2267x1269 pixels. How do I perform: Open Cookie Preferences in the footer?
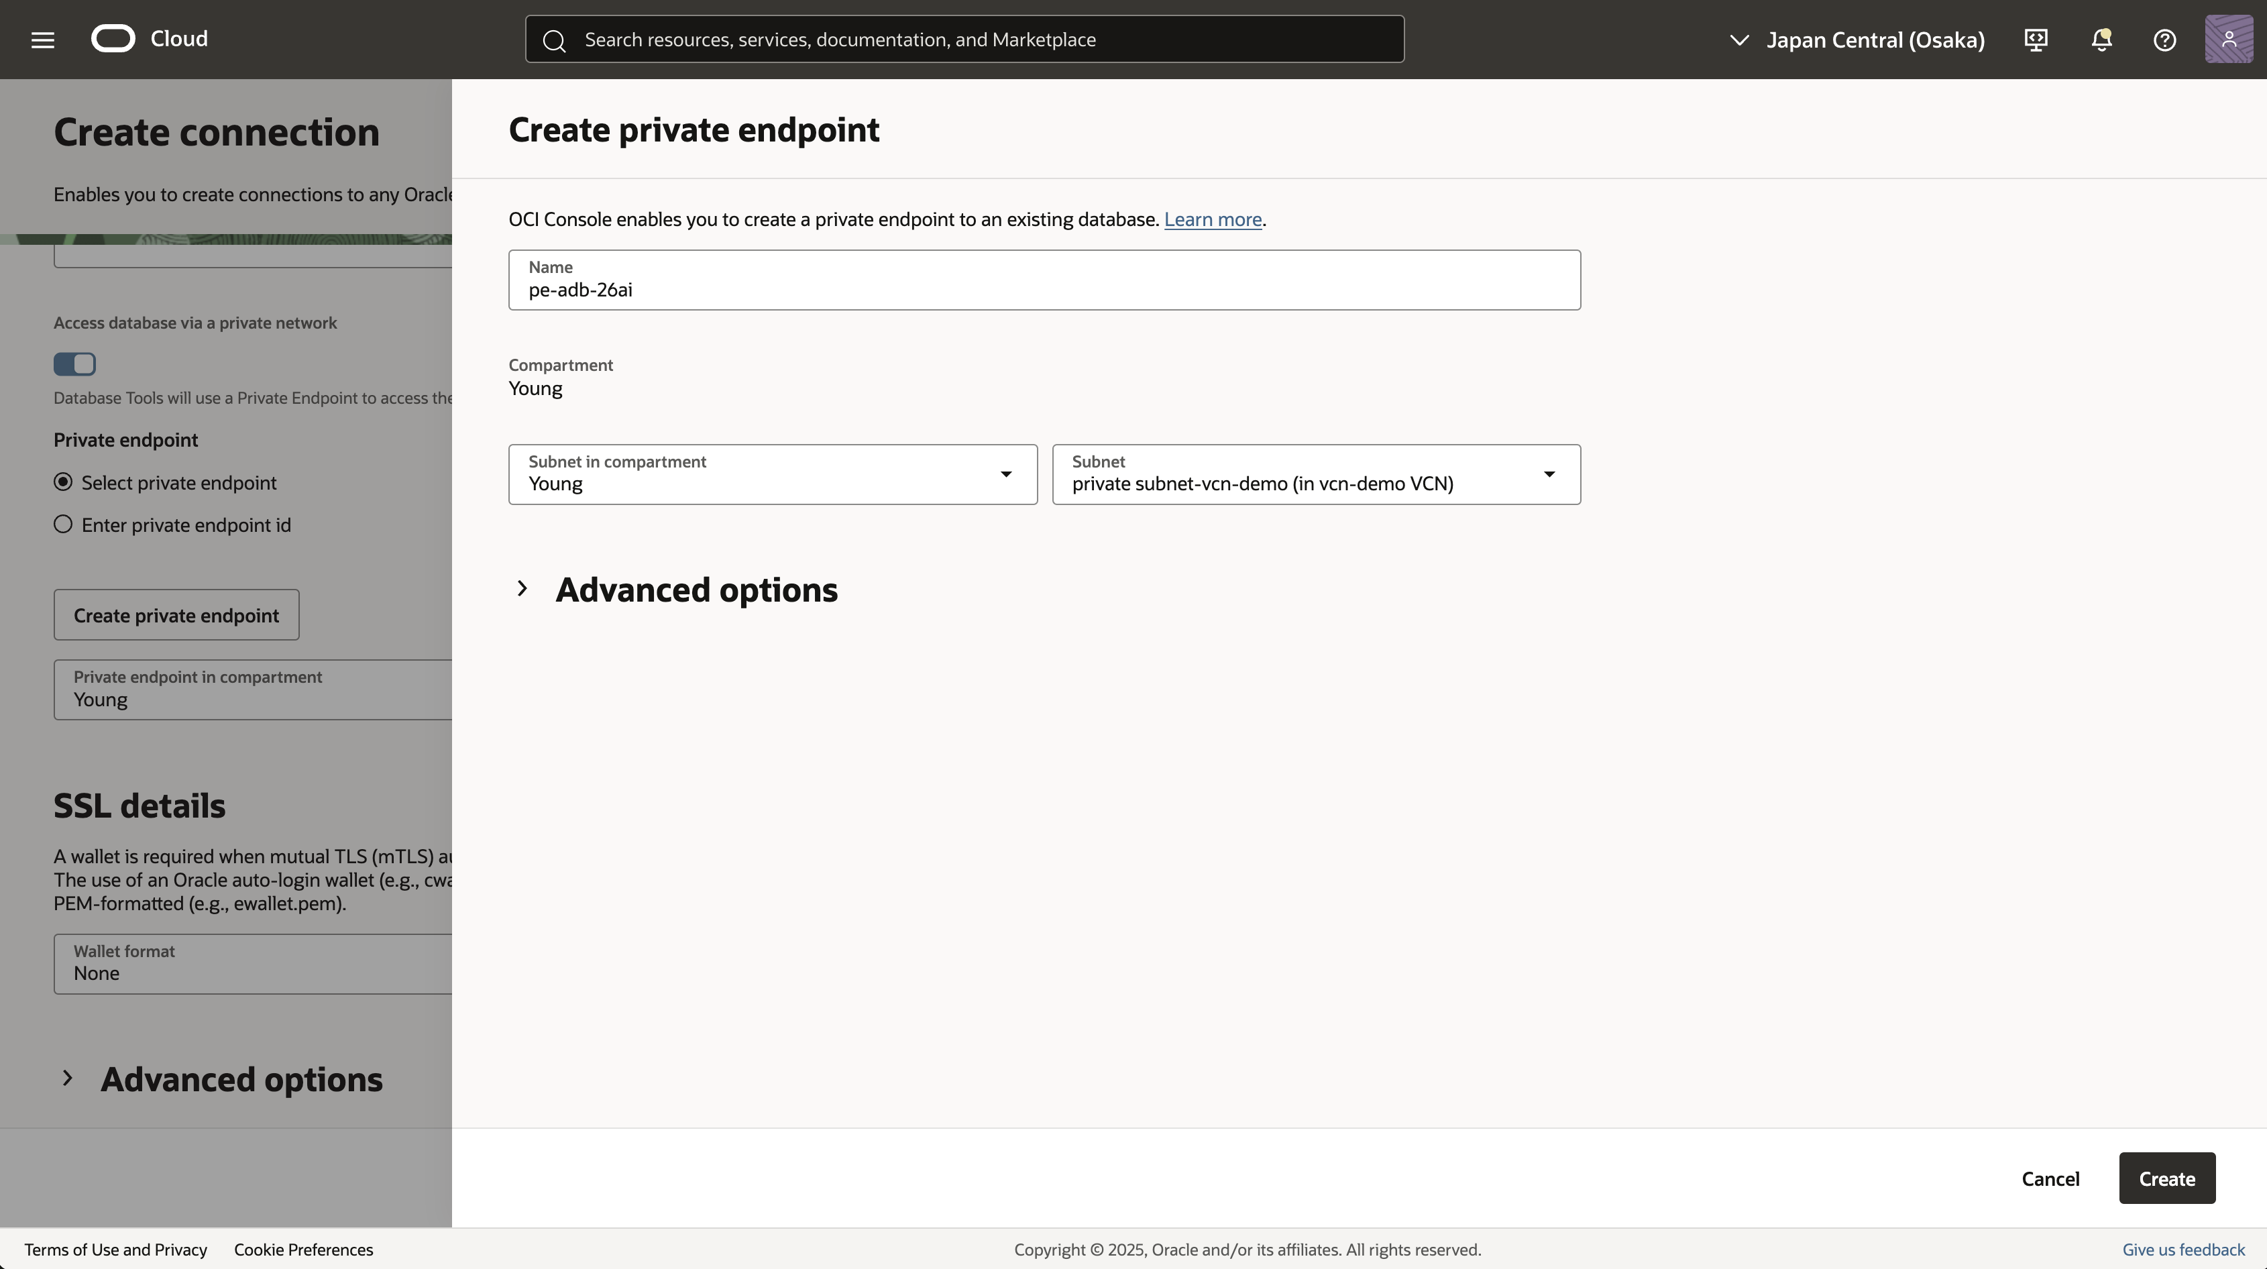304,1249
